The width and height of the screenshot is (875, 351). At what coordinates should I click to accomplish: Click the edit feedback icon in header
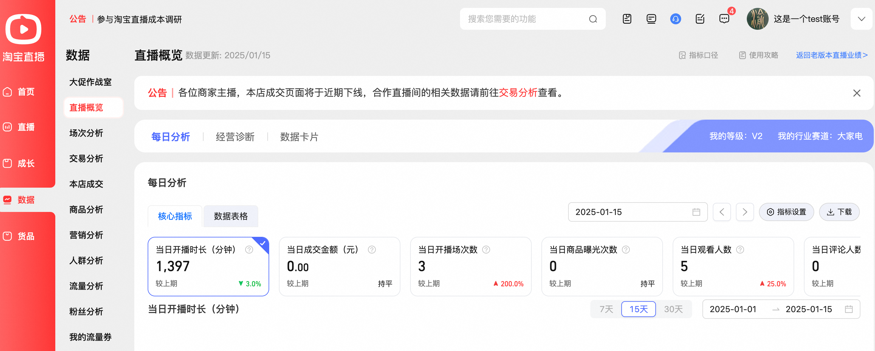(x=700, y=19)
